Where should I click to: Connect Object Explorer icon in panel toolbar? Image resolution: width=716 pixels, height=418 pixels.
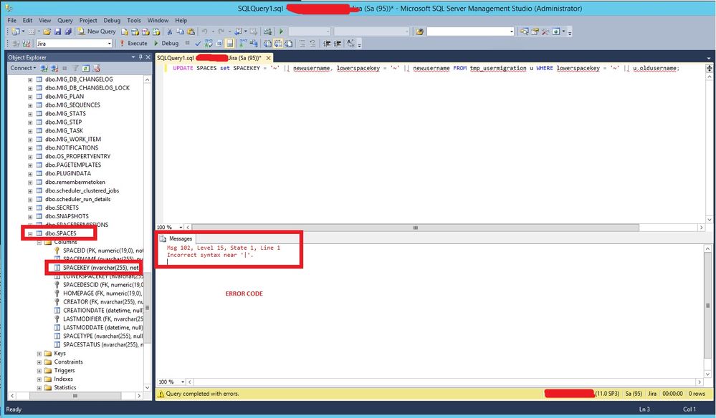coord(44,69)
